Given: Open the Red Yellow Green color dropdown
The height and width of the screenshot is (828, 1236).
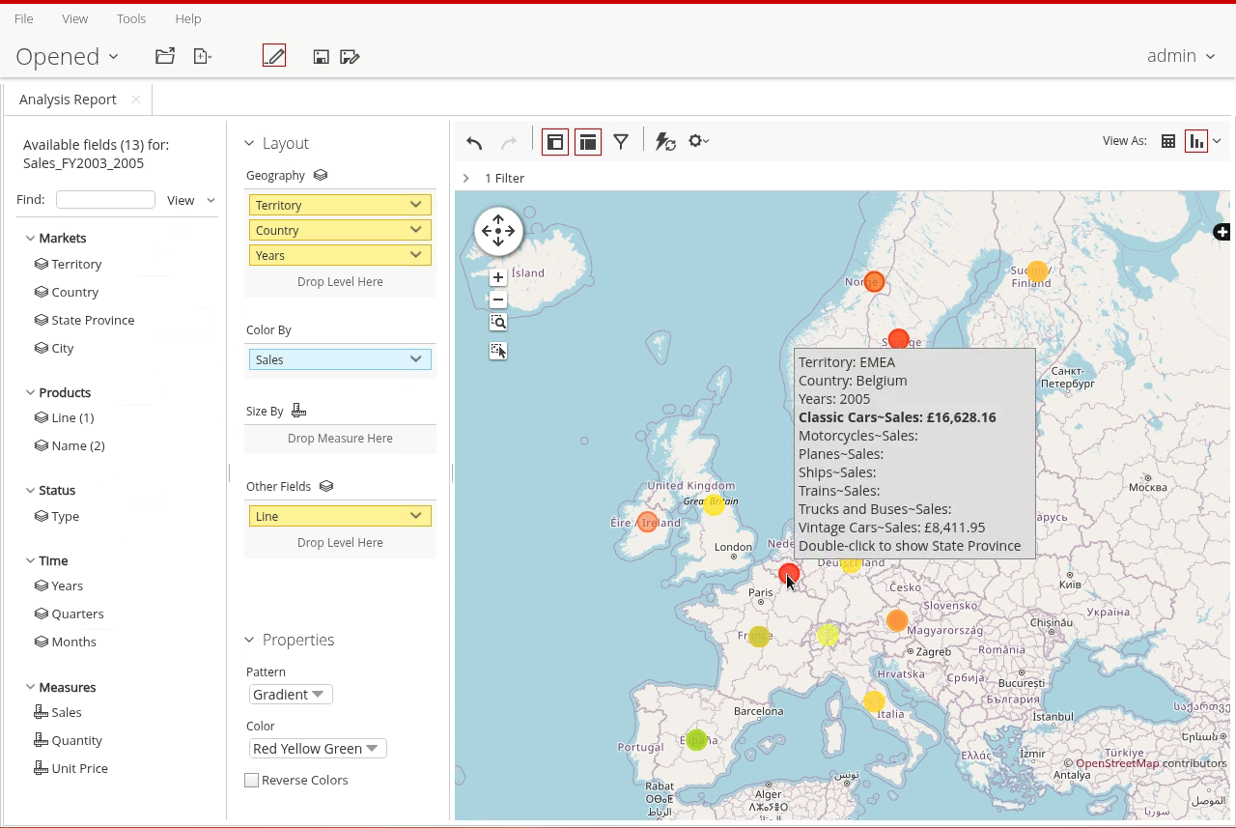Looking at the screenshot, I should click(x=317, y=749).
